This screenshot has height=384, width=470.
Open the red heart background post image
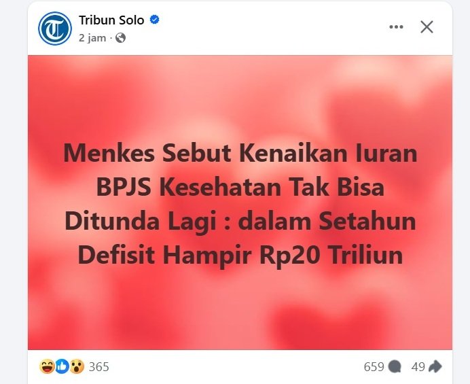pos(240,203)
